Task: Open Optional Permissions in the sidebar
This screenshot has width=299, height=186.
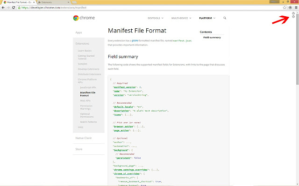Action: tap(87, 115)
